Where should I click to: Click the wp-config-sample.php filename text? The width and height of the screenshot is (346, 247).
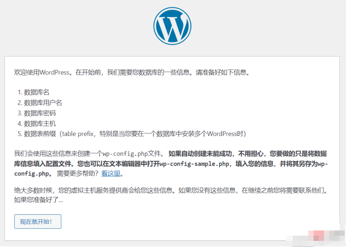click(192, 164)
